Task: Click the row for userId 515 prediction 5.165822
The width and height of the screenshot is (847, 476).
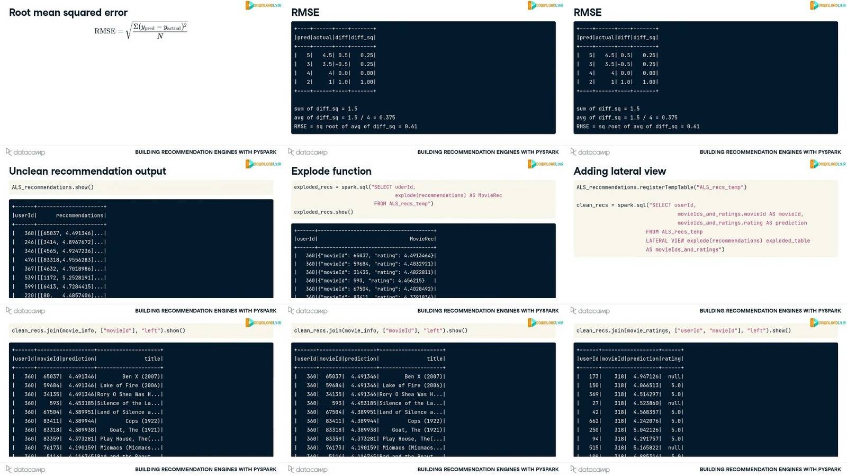Action: pos(630,448)
